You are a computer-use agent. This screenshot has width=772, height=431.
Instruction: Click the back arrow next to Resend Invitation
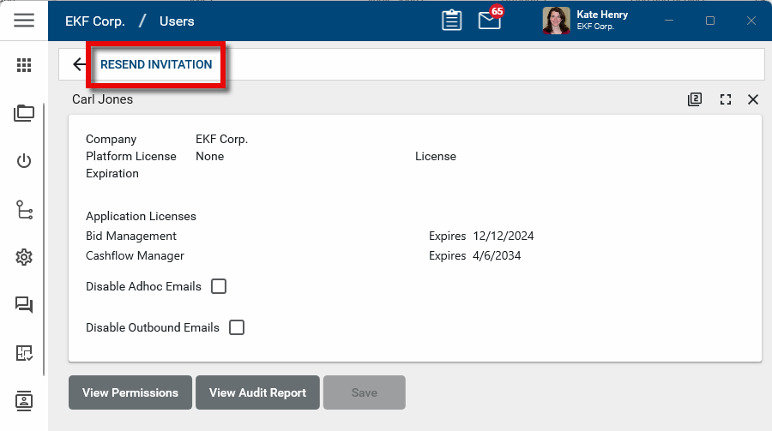coord(80,64)
